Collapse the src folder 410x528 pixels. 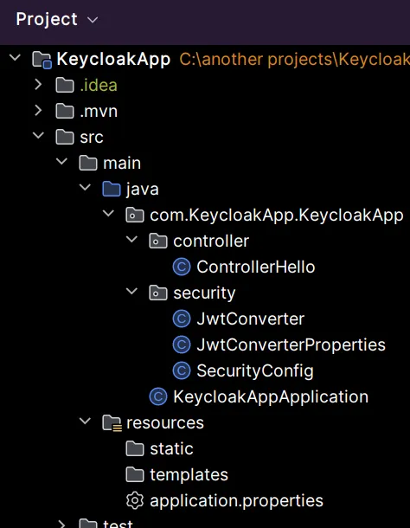[x=38, y=135]
